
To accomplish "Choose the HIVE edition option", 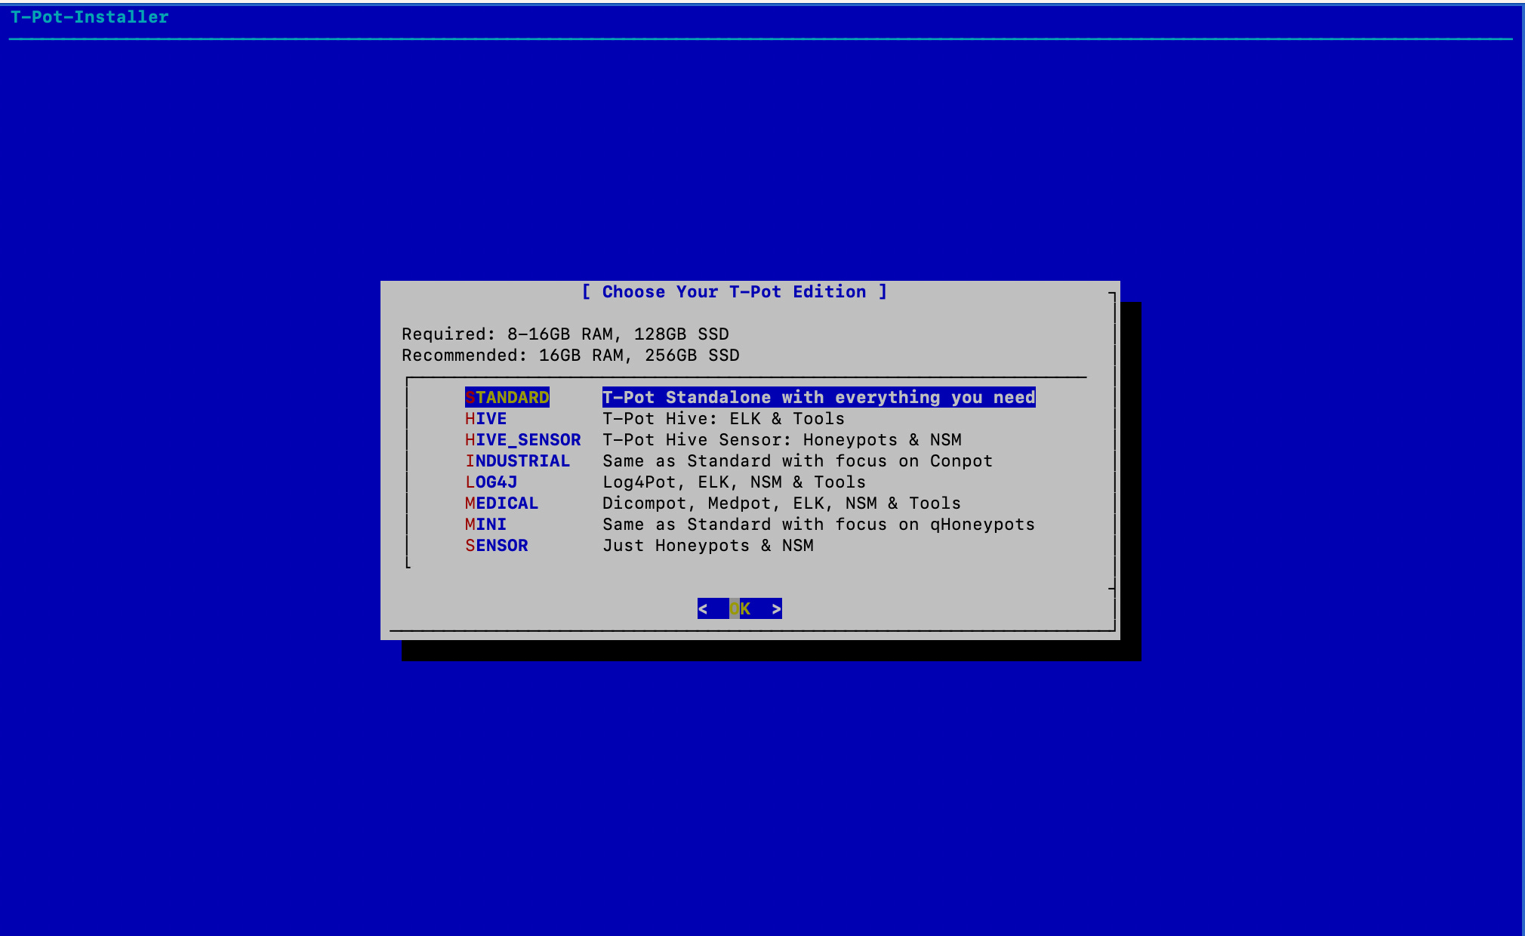I will [x=485, y=418].
